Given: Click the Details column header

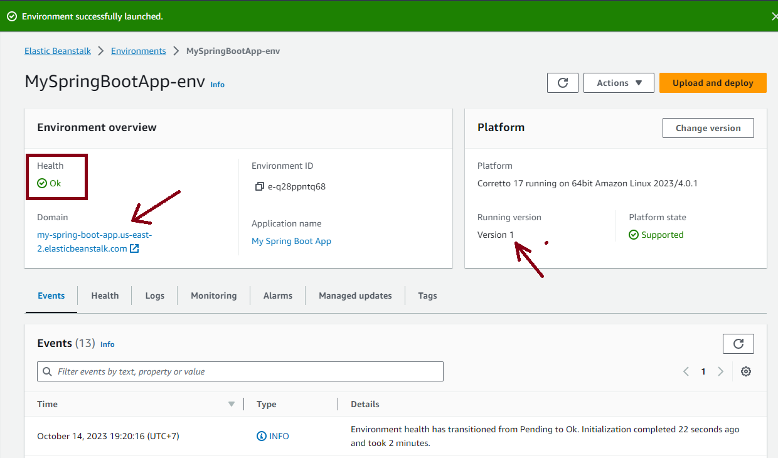Looking at the screenshot, I should [x=365, y=404].
